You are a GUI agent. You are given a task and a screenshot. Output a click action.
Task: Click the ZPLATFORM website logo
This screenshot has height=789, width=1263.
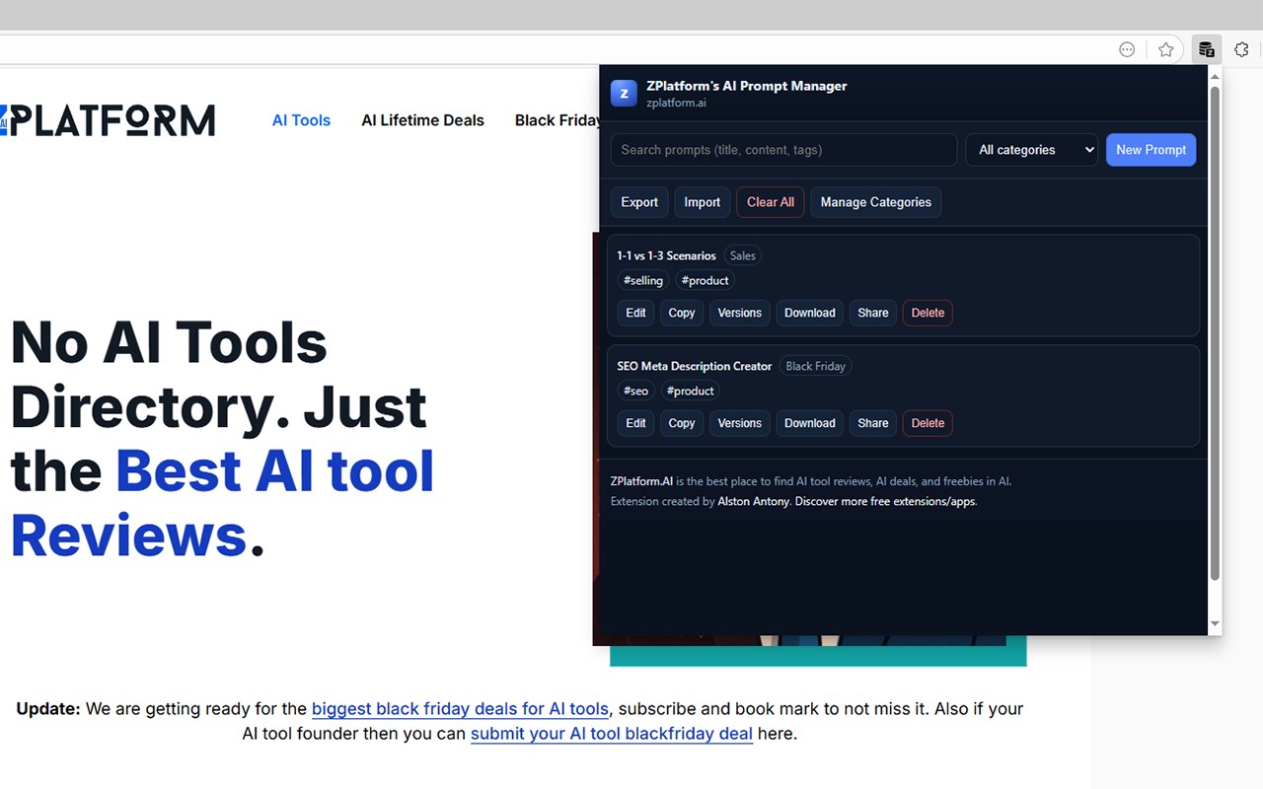tap(108, 120)
